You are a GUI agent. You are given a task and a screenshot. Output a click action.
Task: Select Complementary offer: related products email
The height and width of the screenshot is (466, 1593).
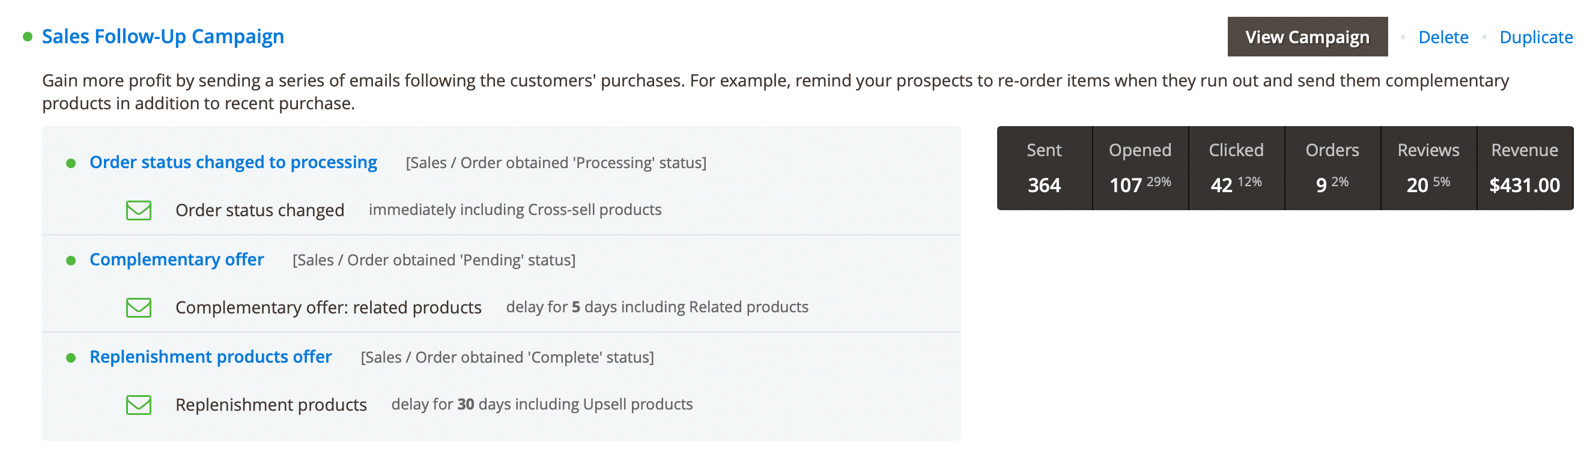(329, 307)
